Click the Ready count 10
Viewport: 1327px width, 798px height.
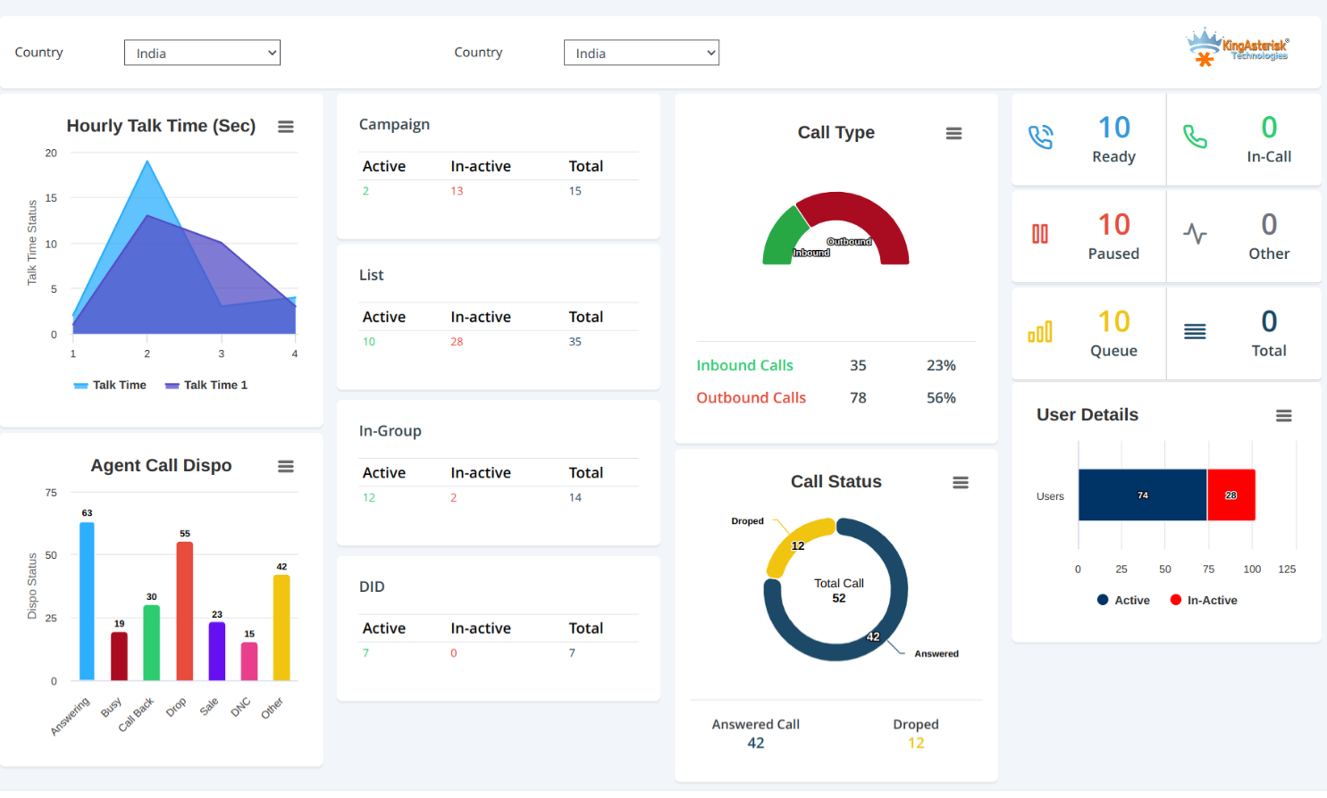(1114, 128)
